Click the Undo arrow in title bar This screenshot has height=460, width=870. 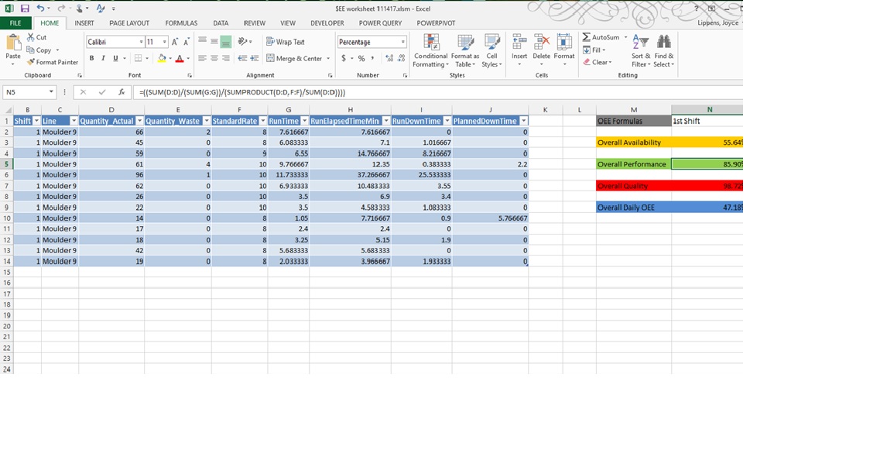[x=40, y=9]
